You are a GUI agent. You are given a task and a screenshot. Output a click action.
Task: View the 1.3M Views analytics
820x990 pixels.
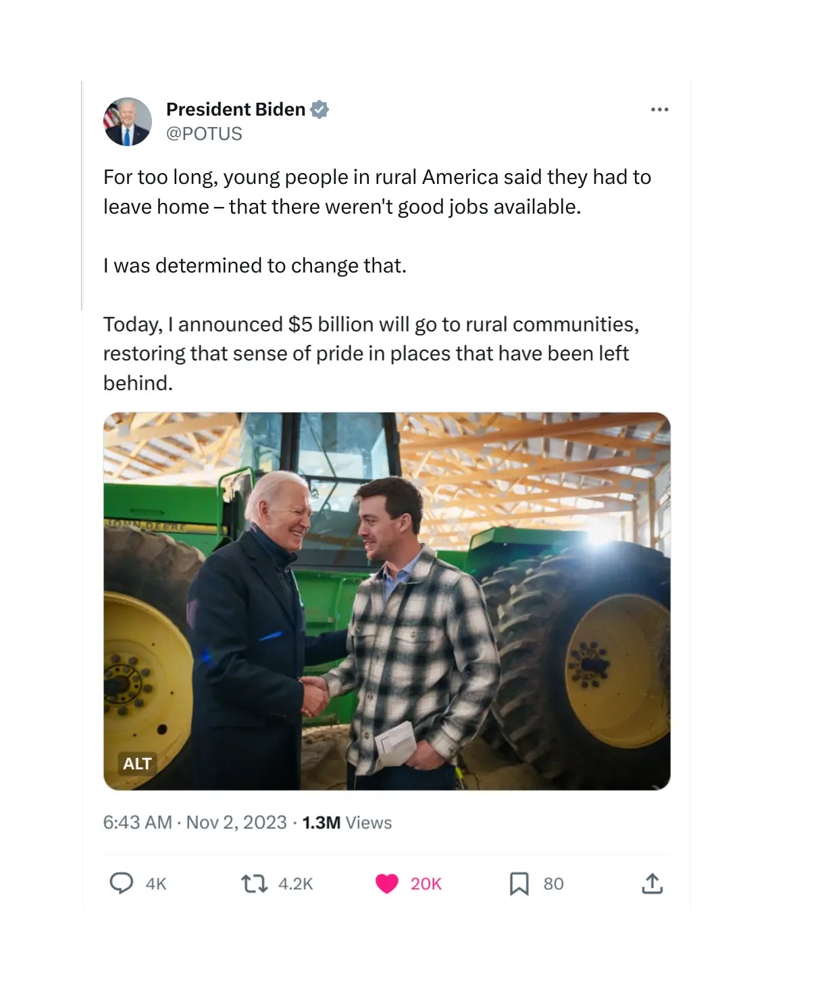pyautogui.click(x=347, y=822)
